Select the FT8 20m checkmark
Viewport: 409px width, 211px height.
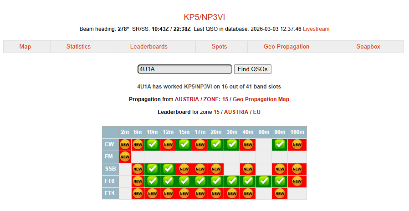(x=216, y=181)
